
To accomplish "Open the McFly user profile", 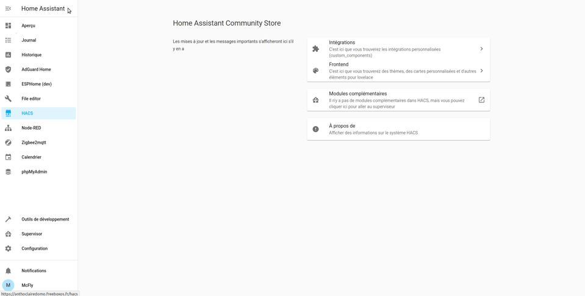I will point(39,285).
